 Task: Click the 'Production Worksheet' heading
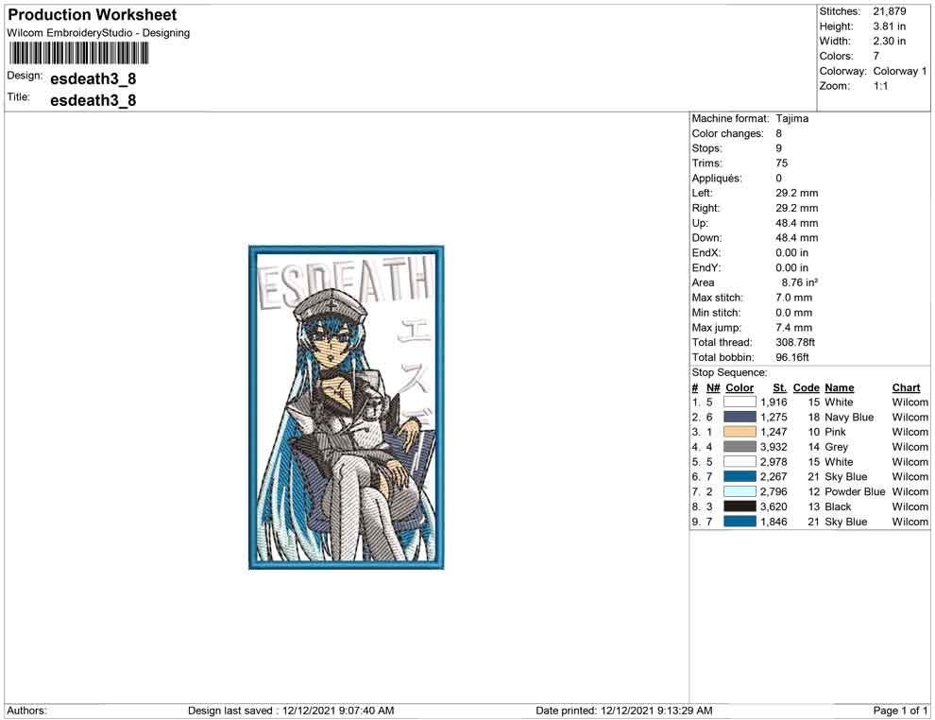pos(93,15)
